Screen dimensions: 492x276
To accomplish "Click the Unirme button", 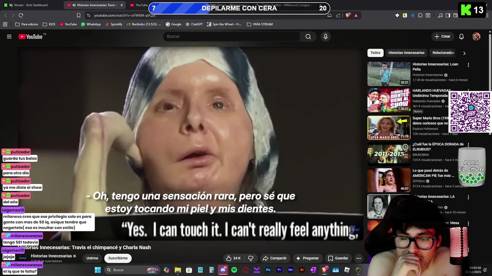I will pos(92,258).
